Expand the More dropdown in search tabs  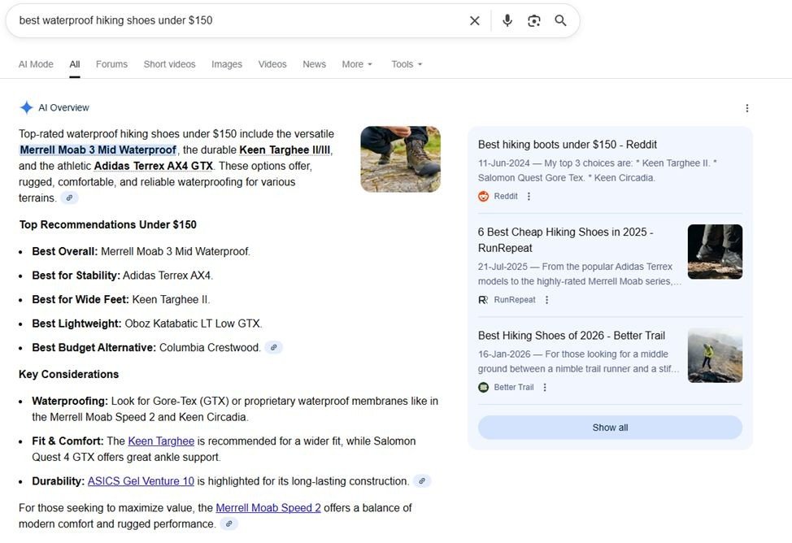[357, 64]
